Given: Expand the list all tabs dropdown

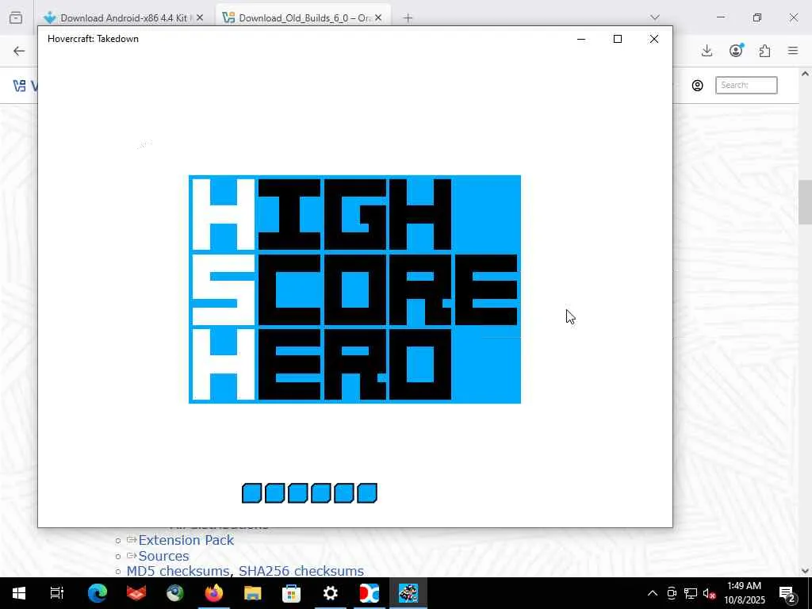Looking at the screenshot, I should [655, 17].
